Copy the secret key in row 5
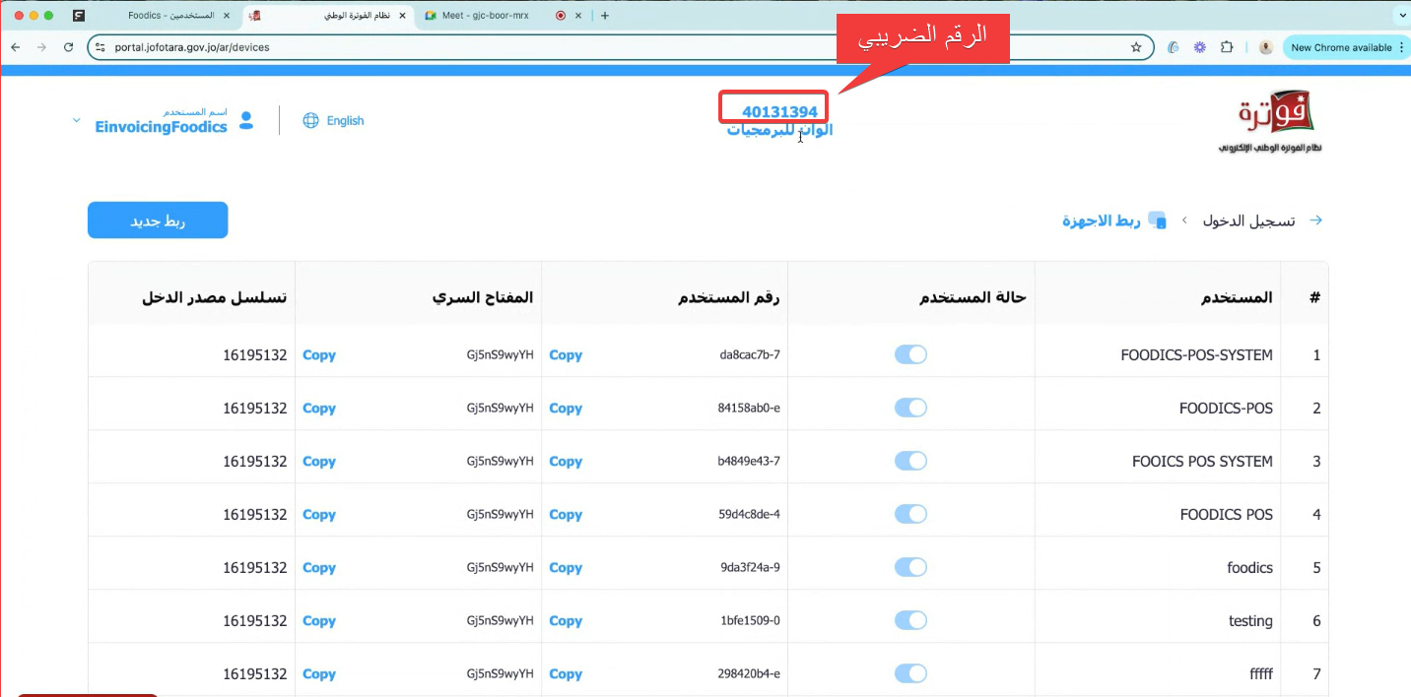The height and width of the screenshot is (697, 1411). (x=318, y=568)
